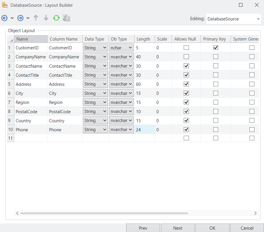Click the blue back arrow icon
The height and width of the screenshot is (232, 264).
pyautogui.click(x=4, y=18)
